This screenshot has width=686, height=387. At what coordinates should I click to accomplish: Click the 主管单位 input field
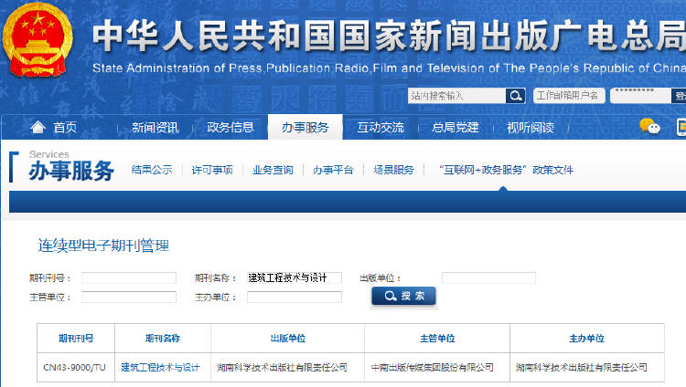click(129, 297)
